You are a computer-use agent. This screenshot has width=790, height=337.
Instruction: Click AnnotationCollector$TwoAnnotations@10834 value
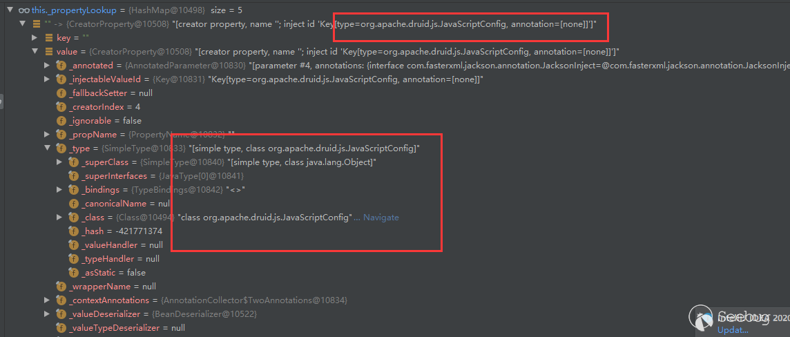tap(254, 300)
